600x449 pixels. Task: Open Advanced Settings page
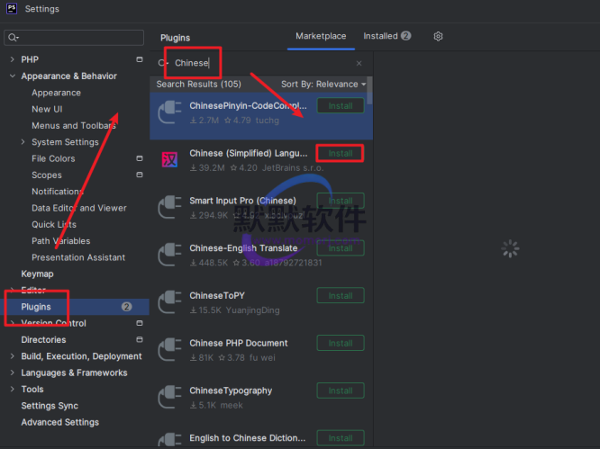[60, 422]
